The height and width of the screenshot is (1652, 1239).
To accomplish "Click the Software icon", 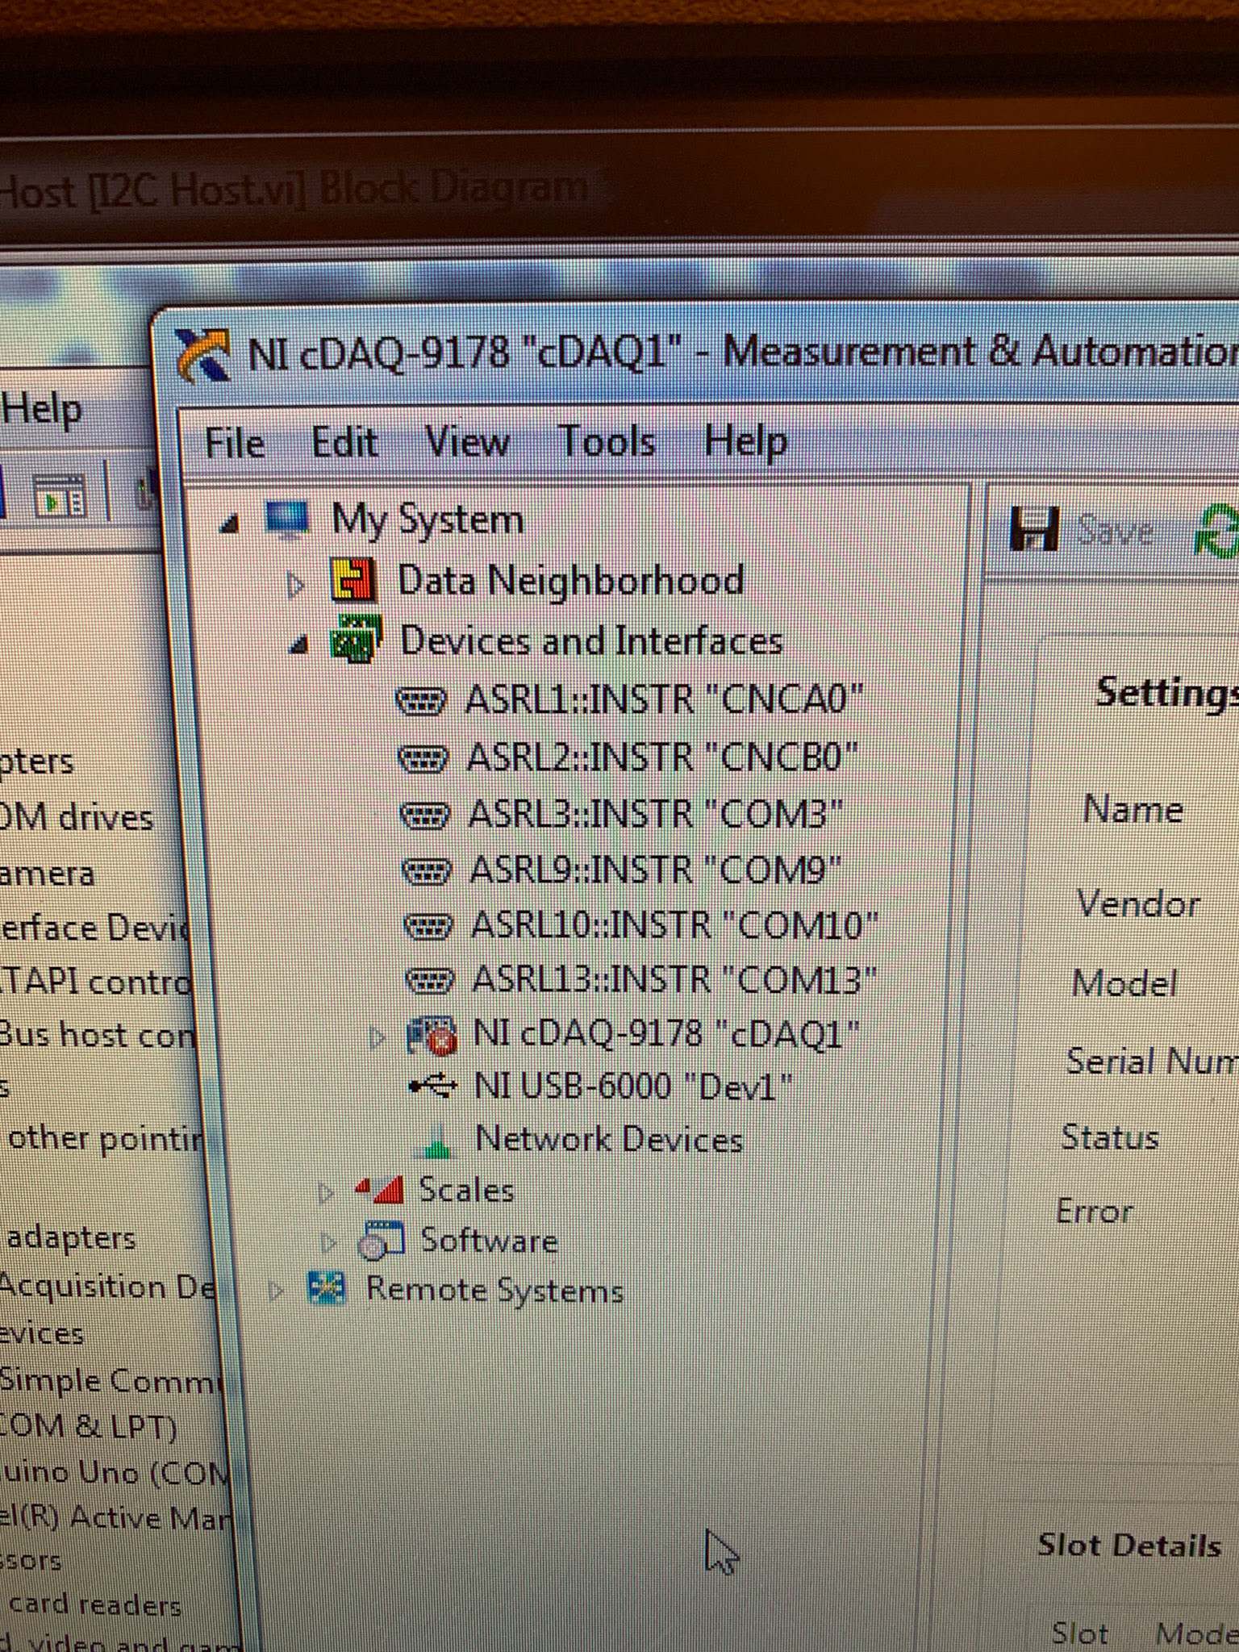I will (x=381, y=1241).
